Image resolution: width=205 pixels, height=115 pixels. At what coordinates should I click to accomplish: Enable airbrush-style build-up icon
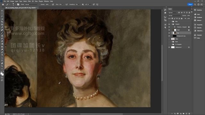pos(66,4)
